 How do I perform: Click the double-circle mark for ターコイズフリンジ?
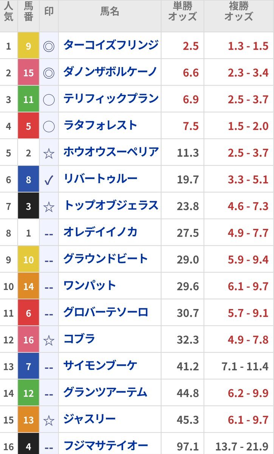click(49, 46)
